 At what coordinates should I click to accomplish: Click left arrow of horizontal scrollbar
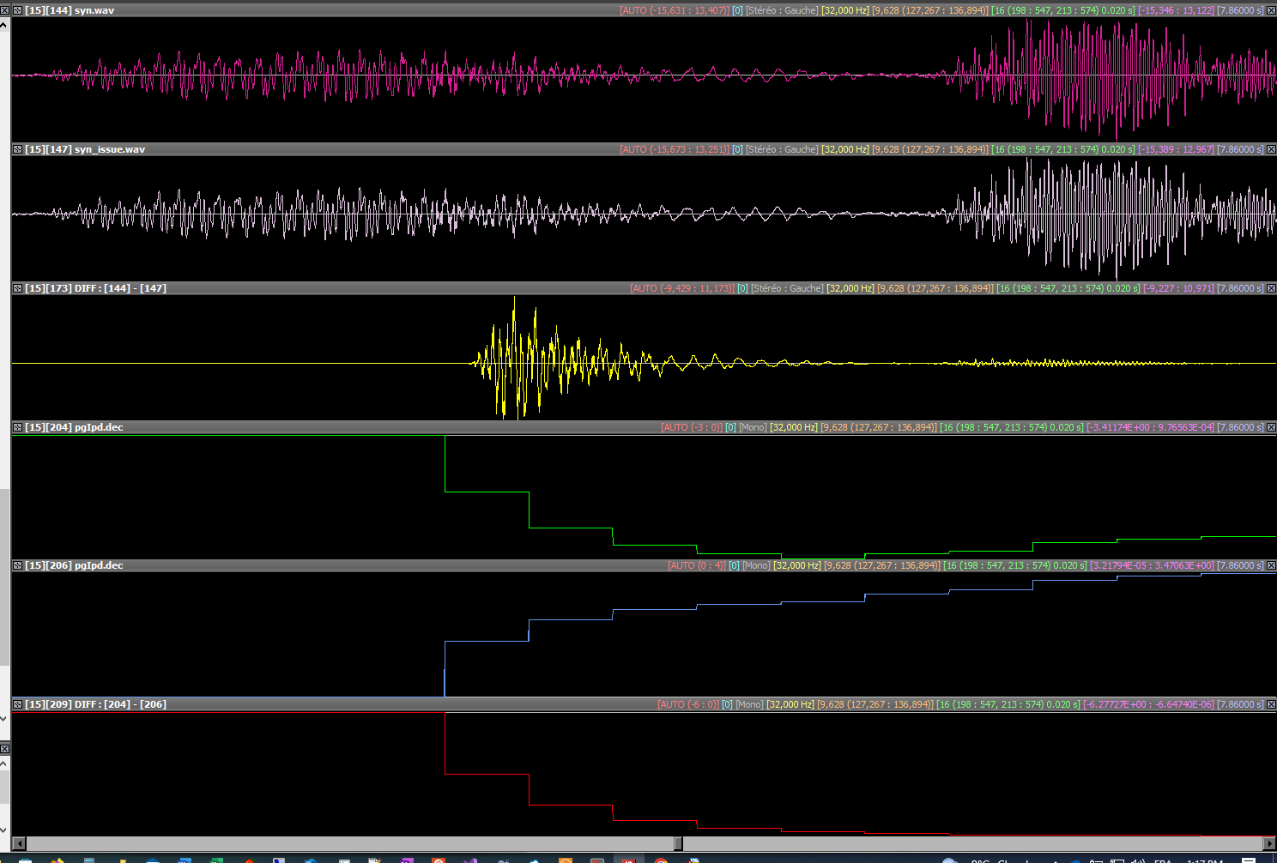(x=19, y=844)
